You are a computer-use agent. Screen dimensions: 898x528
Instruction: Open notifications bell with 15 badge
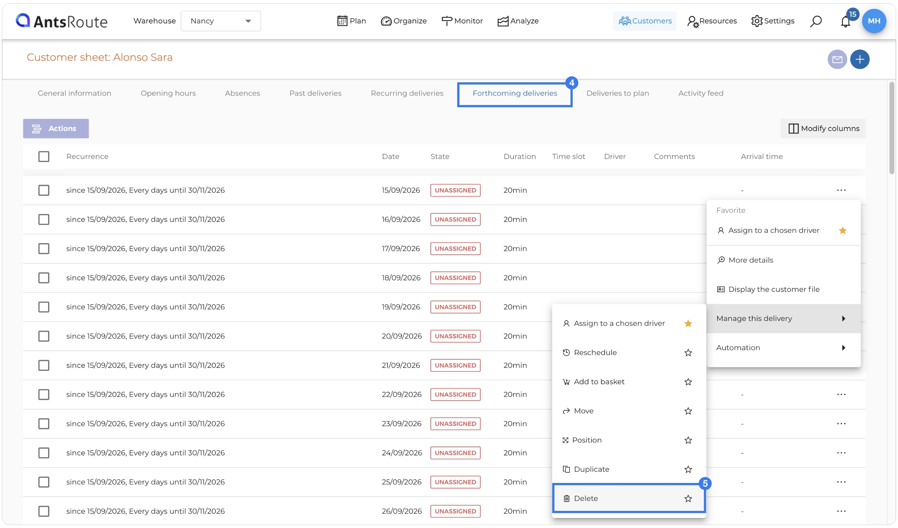pos(846,21)
